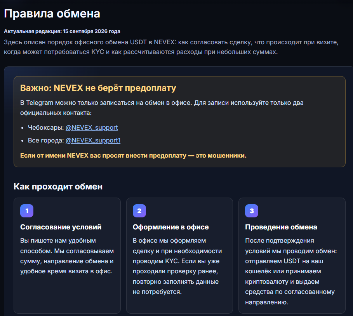
Task: Click the paragraph starting "В Telegram можно только"
Action: coord(162,108)
